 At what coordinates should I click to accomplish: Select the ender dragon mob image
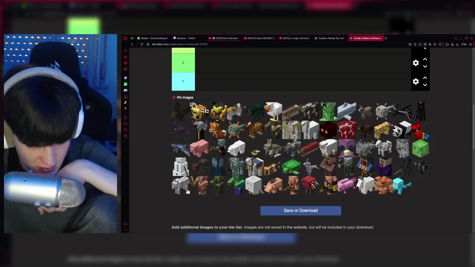[402, 112]
